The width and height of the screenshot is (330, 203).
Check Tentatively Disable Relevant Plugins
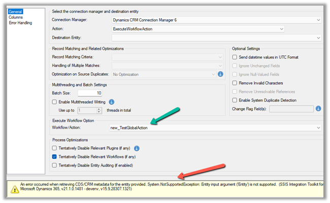click(x=55, y=148)
